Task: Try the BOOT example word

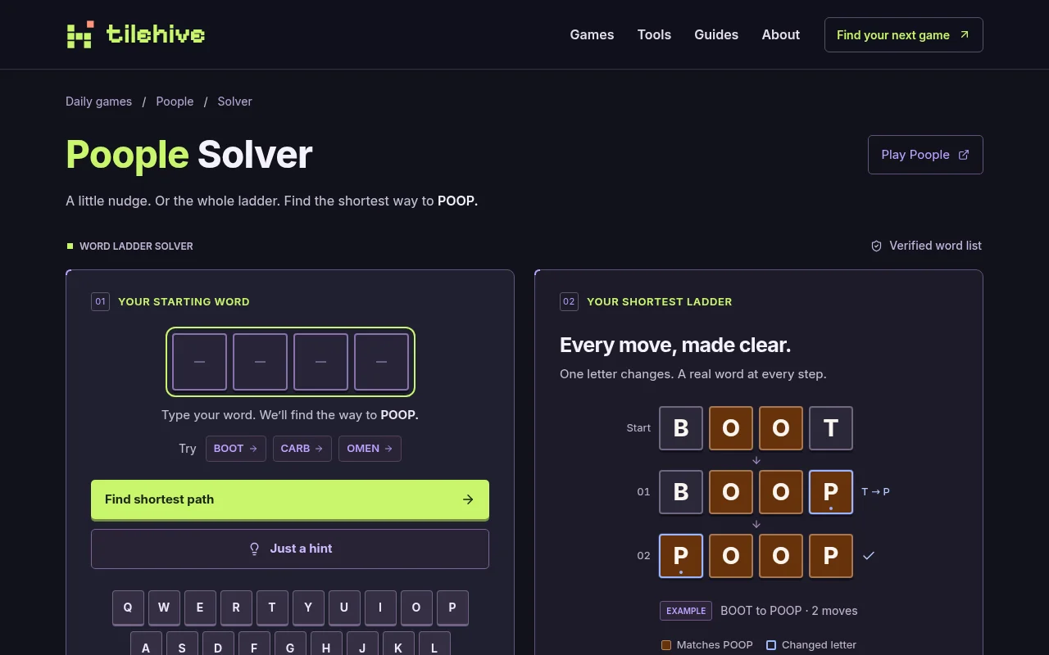Action: (236, 449)
